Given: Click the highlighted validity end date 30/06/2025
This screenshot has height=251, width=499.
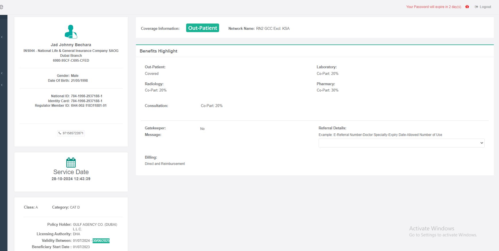Looking at the screenshot, I should (101, 241).
